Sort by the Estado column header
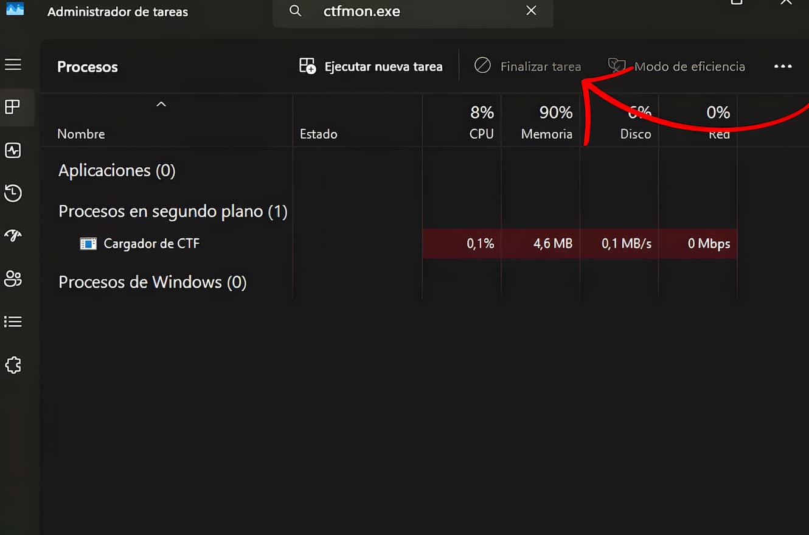 pos(319,134)
